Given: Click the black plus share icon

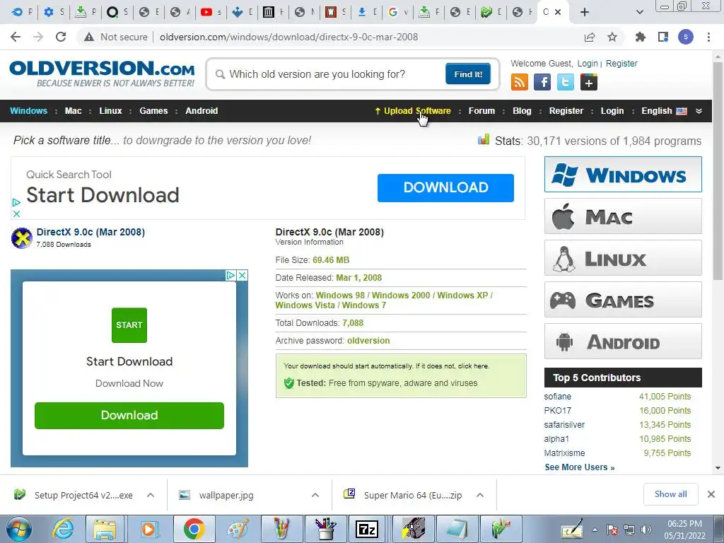Looking at the screenshot, I should [589, 83].
